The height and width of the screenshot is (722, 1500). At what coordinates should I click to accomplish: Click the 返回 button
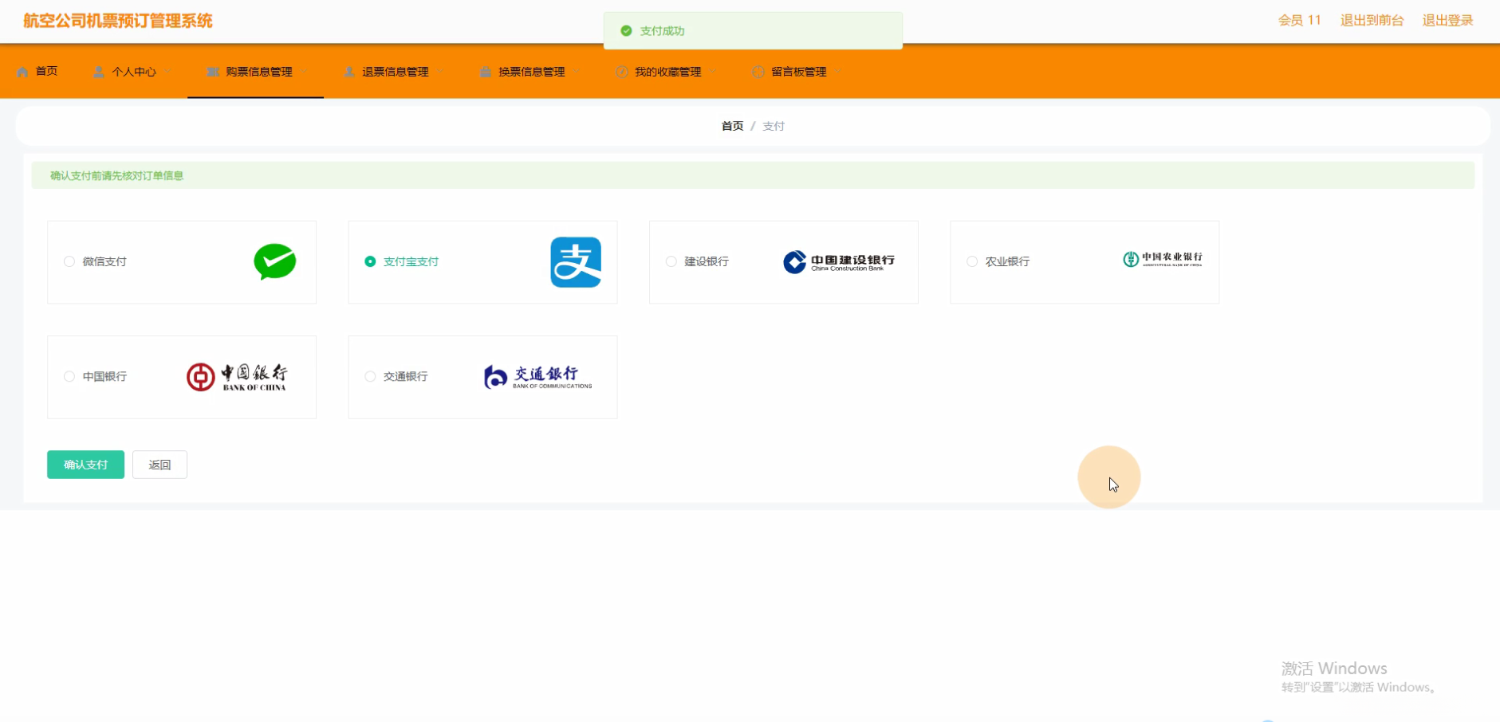159,465
